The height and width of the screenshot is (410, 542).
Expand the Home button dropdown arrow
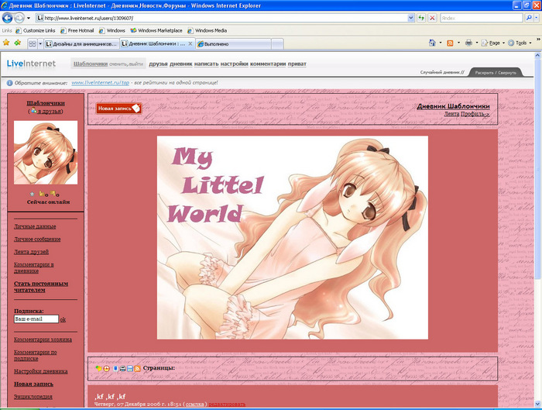(x=441, y=43)
